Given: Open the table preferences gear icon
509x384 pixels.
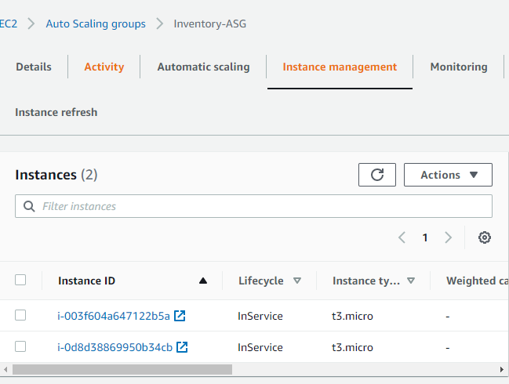Looking at the screenshot, I should coord(485,237).
